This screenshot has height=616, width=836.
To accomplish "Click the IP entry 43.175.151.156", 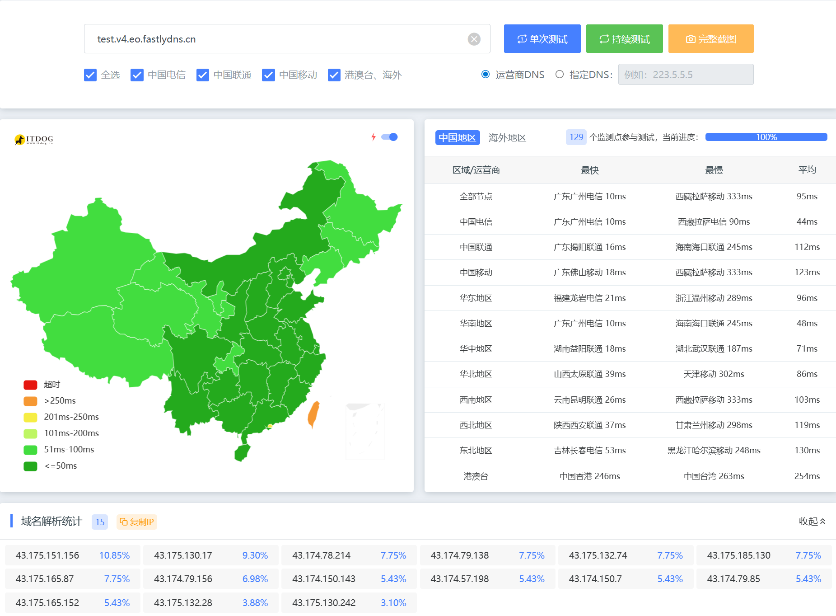I will pyautogui.click(x=47, y=555).
